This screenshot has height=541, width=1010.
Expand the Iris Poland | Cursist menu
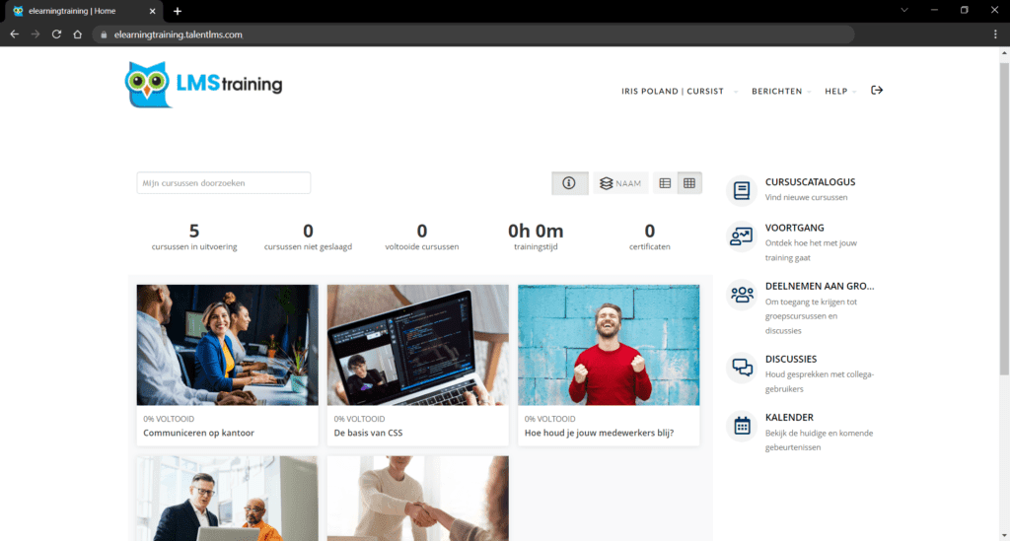tap(679, 92)
